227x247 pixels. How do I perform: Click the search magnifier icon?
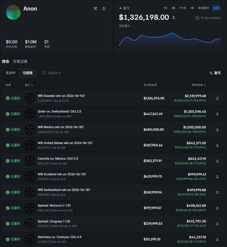[x=44, y=73]
